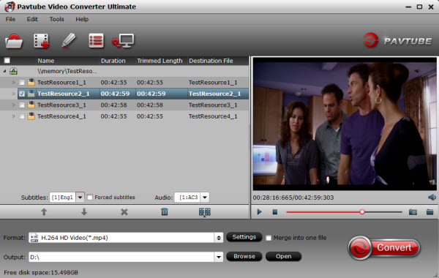The image size is (439, 278).
Task: Open the edit pencil tool
Action: pyautogui.click(x=69, y=40)
